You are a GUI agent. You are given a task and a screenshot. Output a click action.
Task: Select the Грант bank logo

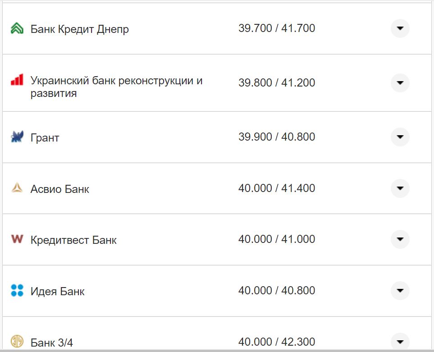pos(16,137)
